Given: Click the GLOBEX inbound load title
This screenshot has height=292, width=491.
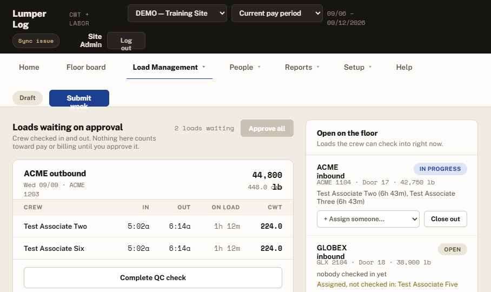Looking at the screenshot, I should coord(331,252).
